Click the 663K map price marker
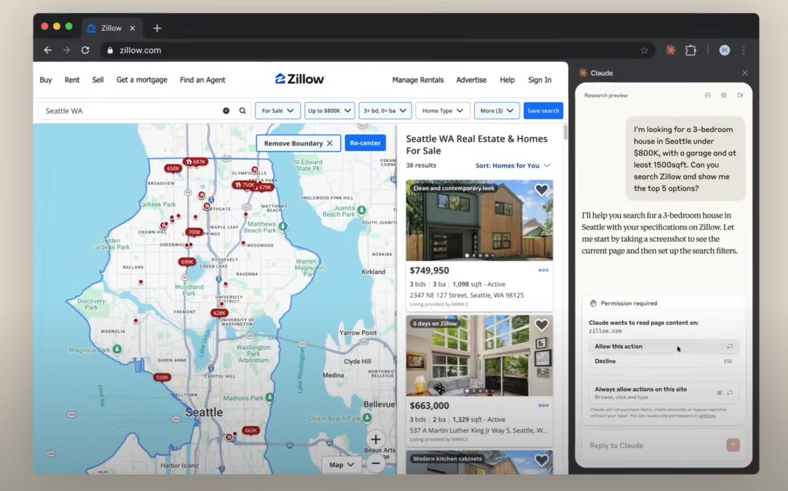788x491 pixels. 251,430
